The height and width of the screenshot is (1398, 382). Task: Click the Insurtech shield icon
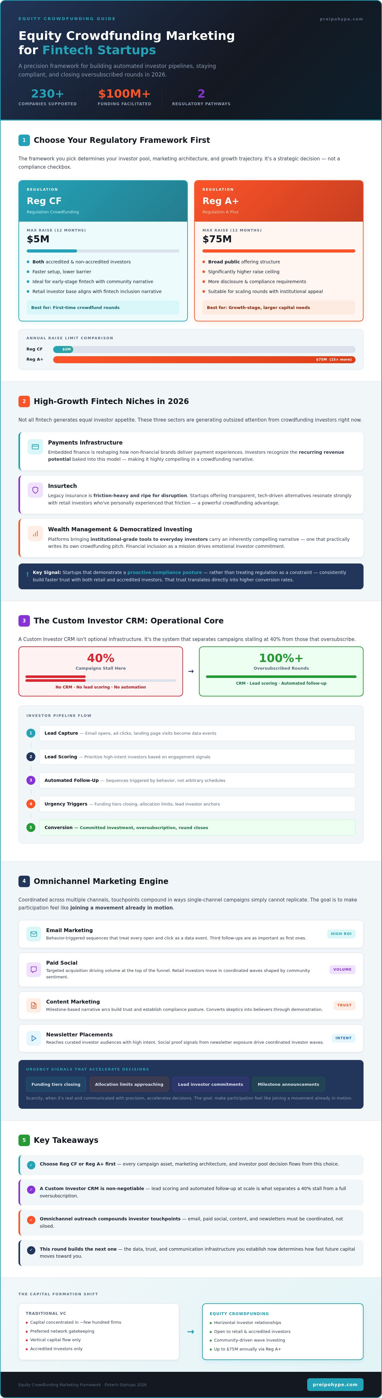pos(35,490)
